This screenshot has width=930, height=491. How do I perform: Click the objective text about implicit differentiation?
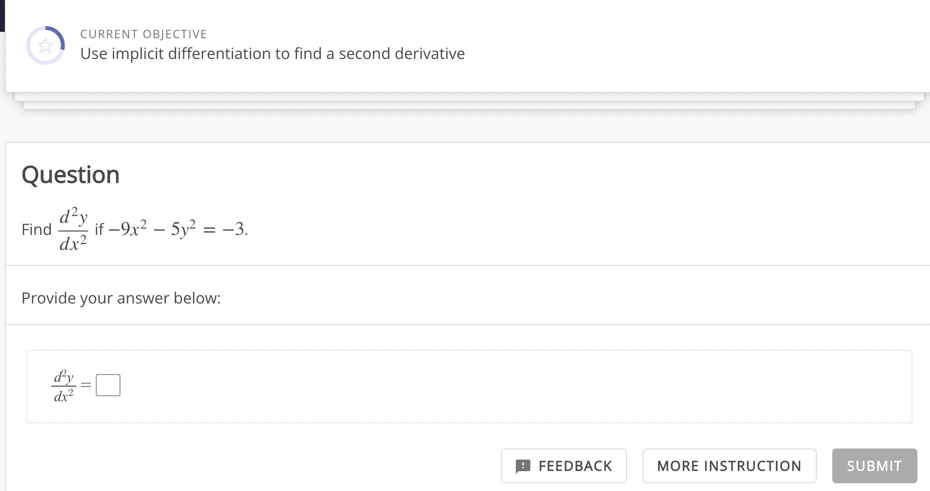(x=272, y=54)
